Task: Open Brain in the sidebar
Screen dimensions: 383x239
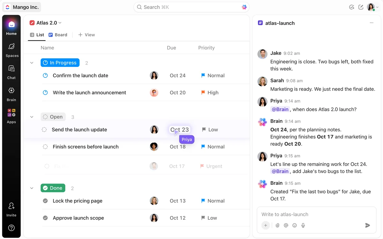Action: (11, 94)
